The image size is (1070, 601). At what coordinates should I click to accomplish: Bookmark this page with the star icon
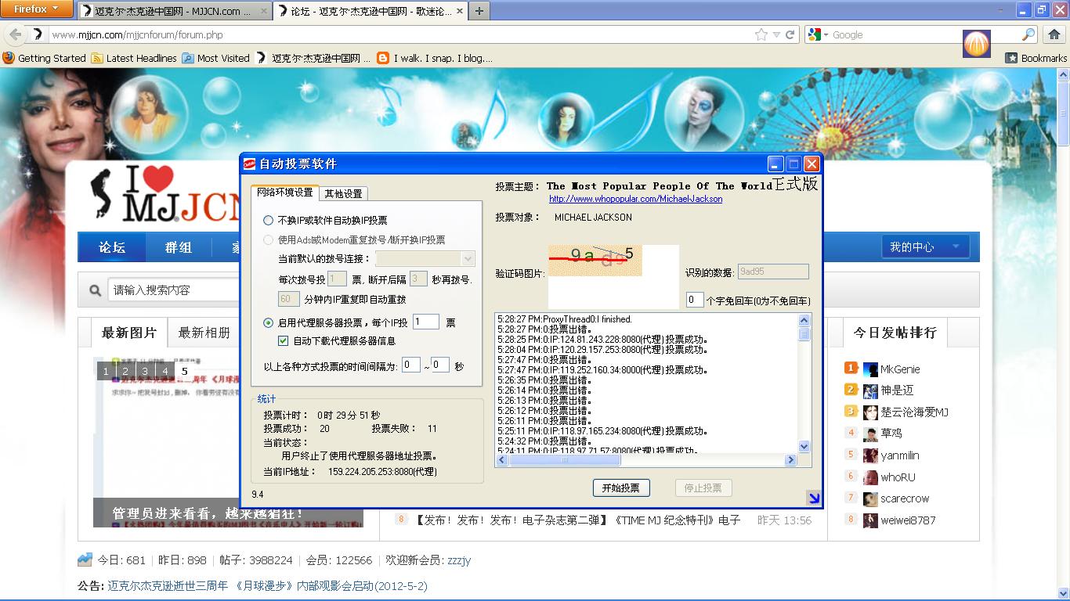click(x=761, y=34)
